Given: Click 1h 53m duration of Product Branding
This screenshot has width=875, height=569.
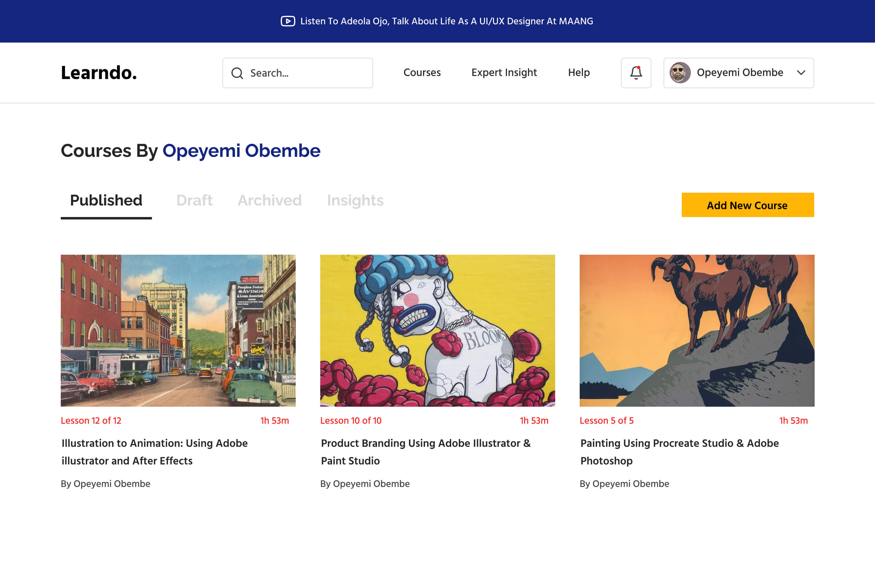Looking at the screenshot, I should [x=534, y=420].
